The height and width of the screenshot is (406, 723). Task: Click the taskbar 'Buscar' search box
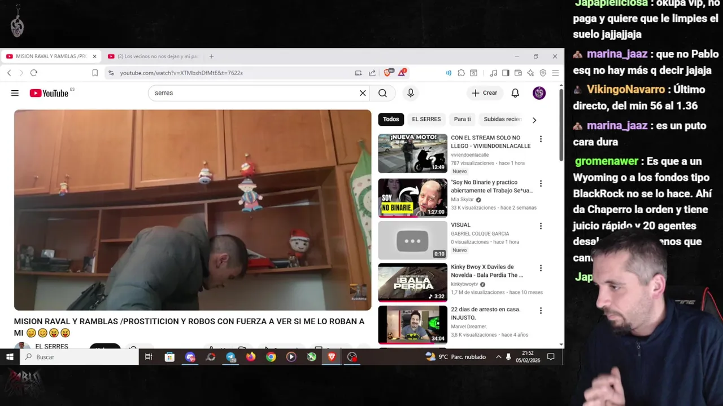(x=79, y=357)
